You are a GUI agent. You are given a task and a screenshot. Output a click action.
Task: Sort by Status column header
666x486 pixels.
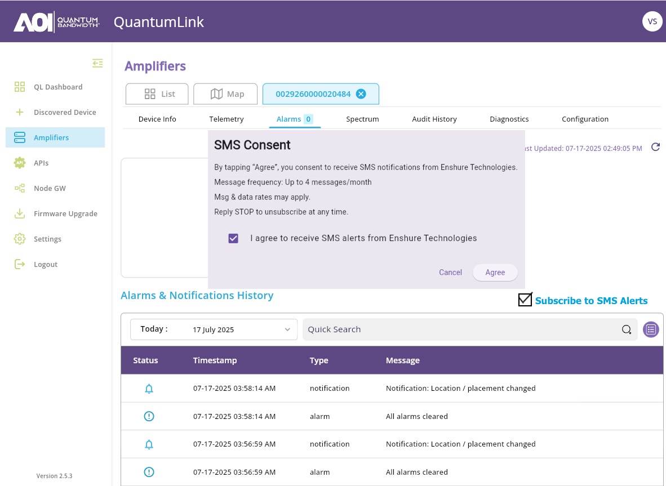[145, 360]
